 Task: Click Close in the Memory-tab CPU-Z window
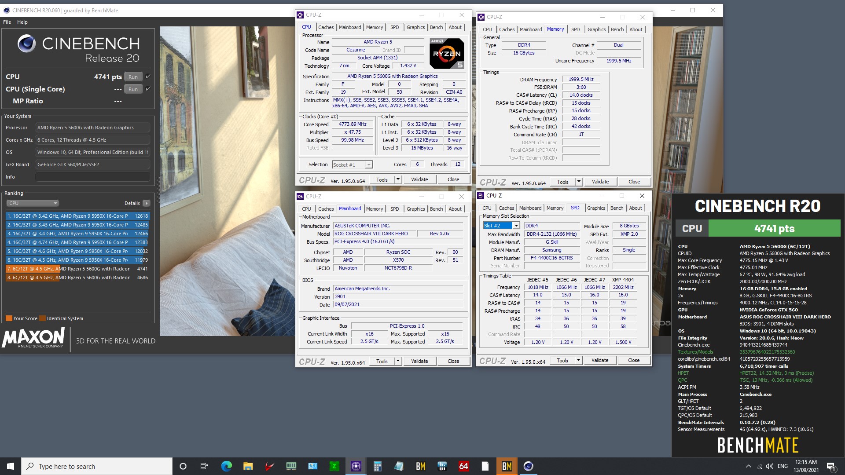click(x=634, y=182)
